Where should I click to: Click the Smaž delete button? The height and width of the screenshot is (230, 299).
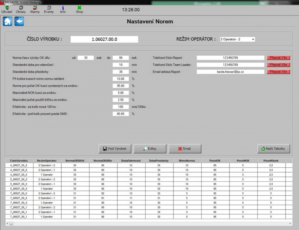(x=185, y=149)
